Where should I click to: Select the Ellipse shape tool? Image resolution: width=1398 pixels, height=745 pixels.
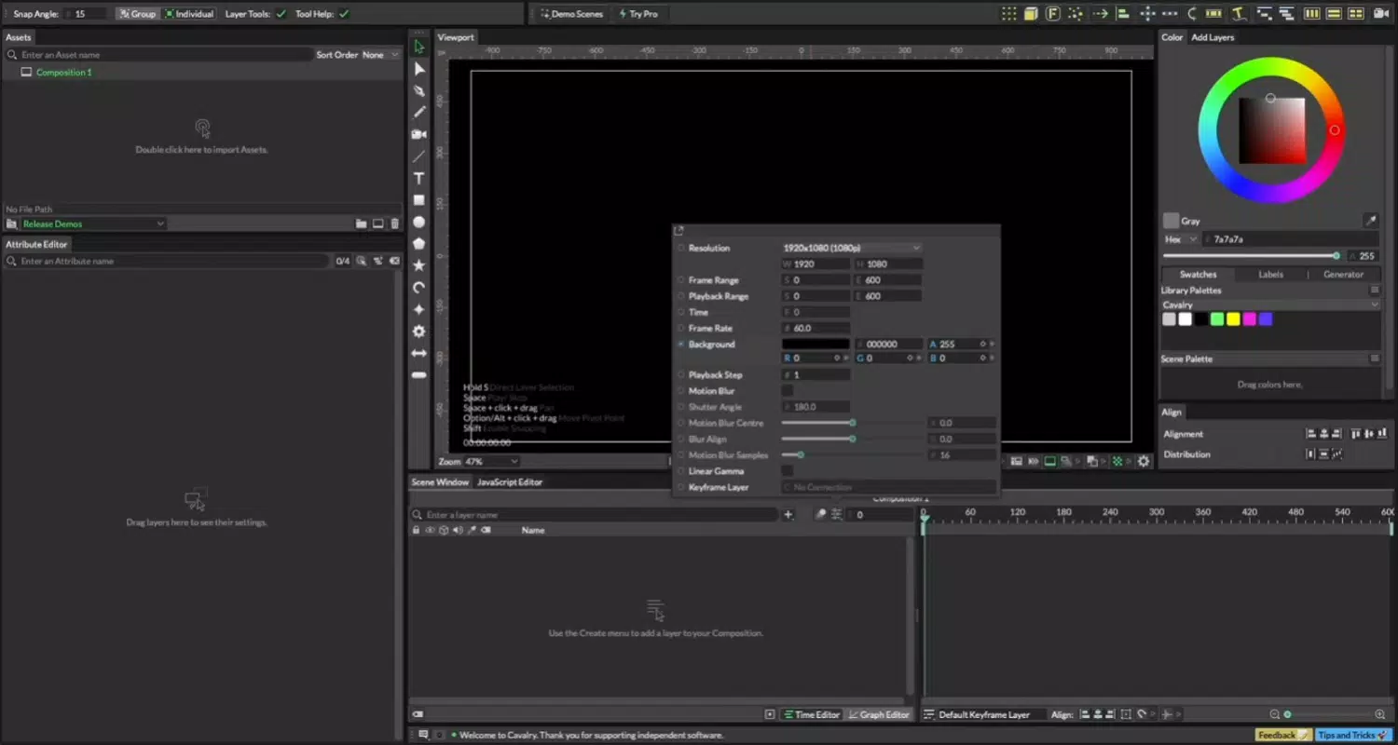click(419, 222)
